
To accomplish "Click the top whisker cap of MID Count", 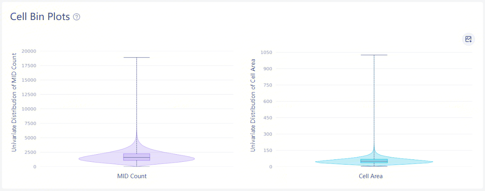I will click(137, 57).
